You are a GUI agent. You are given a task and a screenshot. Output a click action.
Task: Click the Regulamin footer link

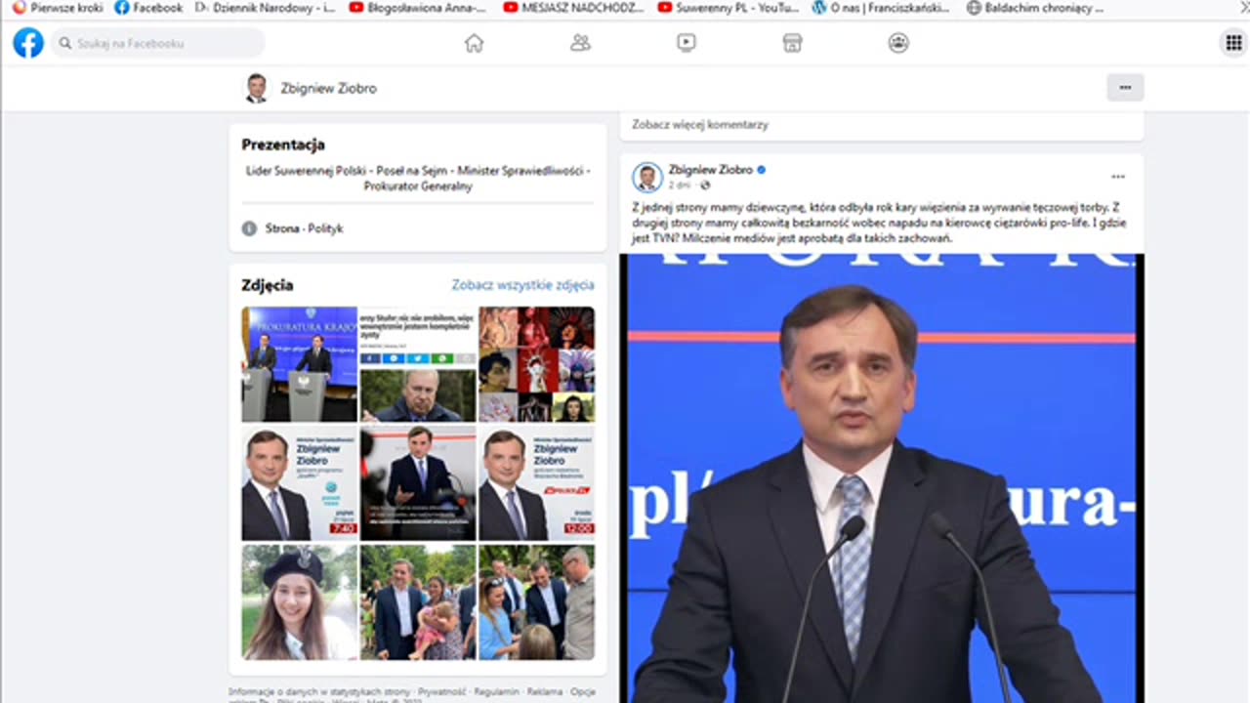pos(497,691)
